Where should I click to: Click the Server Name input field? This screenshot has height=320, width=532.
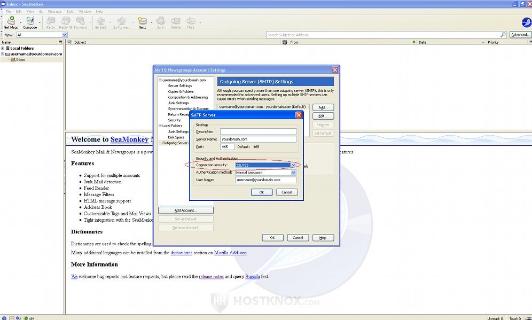coord(258,139)
